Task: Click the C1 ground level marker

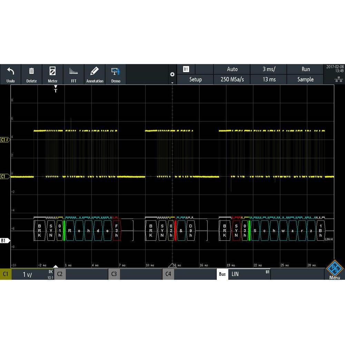Action: pos(4,176)
